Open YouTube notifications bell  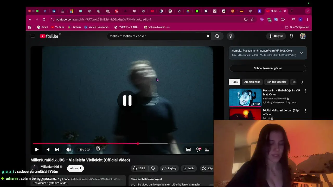[291, 36]
